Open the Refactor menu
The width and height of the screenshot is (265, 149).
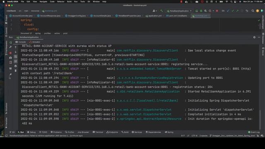point(61,2)
